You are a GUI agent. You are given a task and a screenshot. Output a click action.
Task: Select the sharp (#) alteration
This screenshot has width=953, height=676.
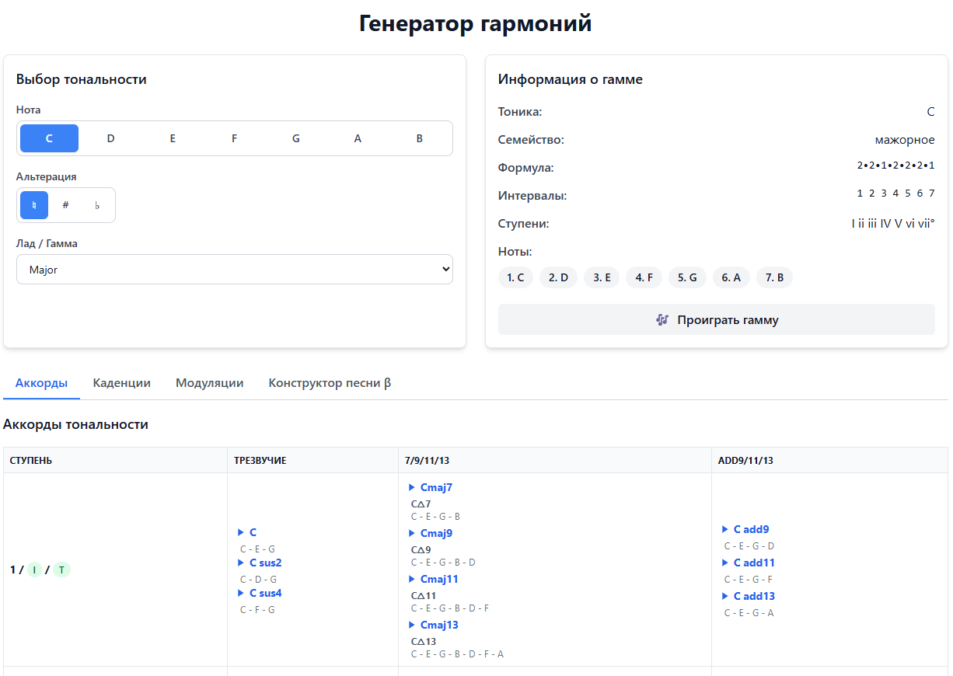[x=65, y=206]
